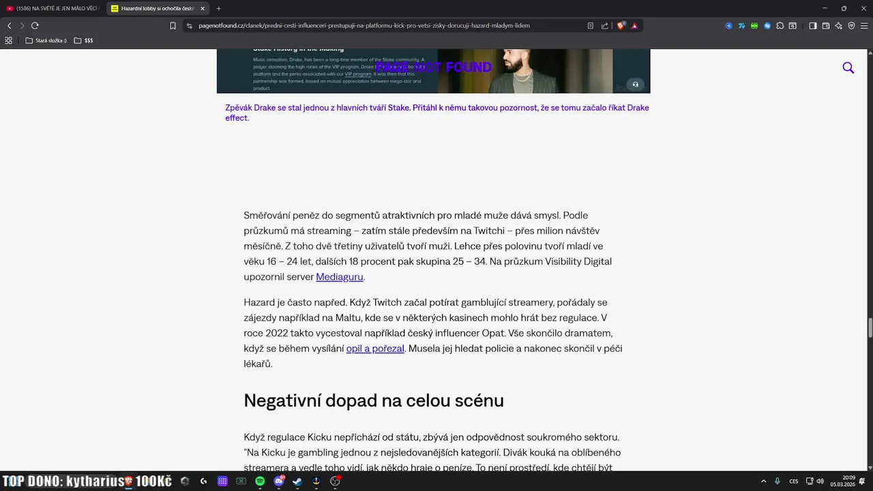873x491 pixels.
Task: Click the Drake effect image caption
Action: click(x=437, y=113)
